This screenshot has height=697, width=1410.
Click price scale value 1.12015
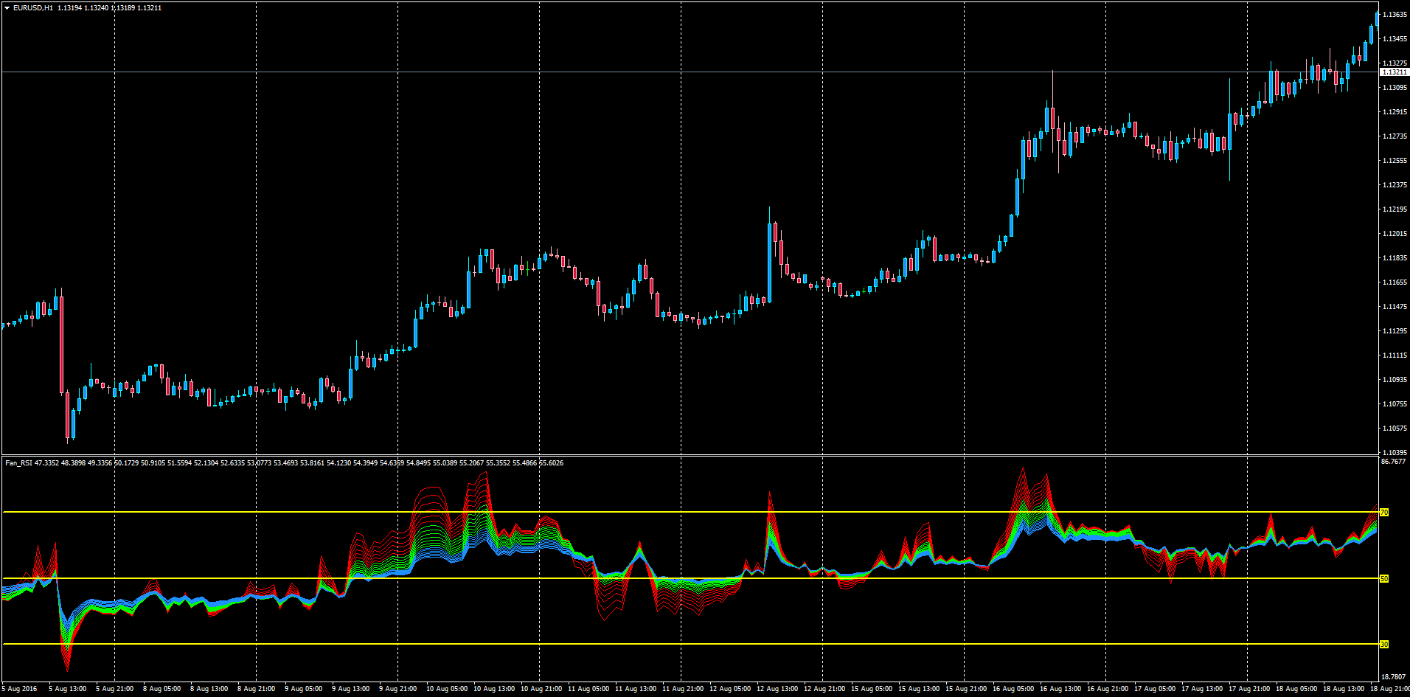[x=1395, y=234]
